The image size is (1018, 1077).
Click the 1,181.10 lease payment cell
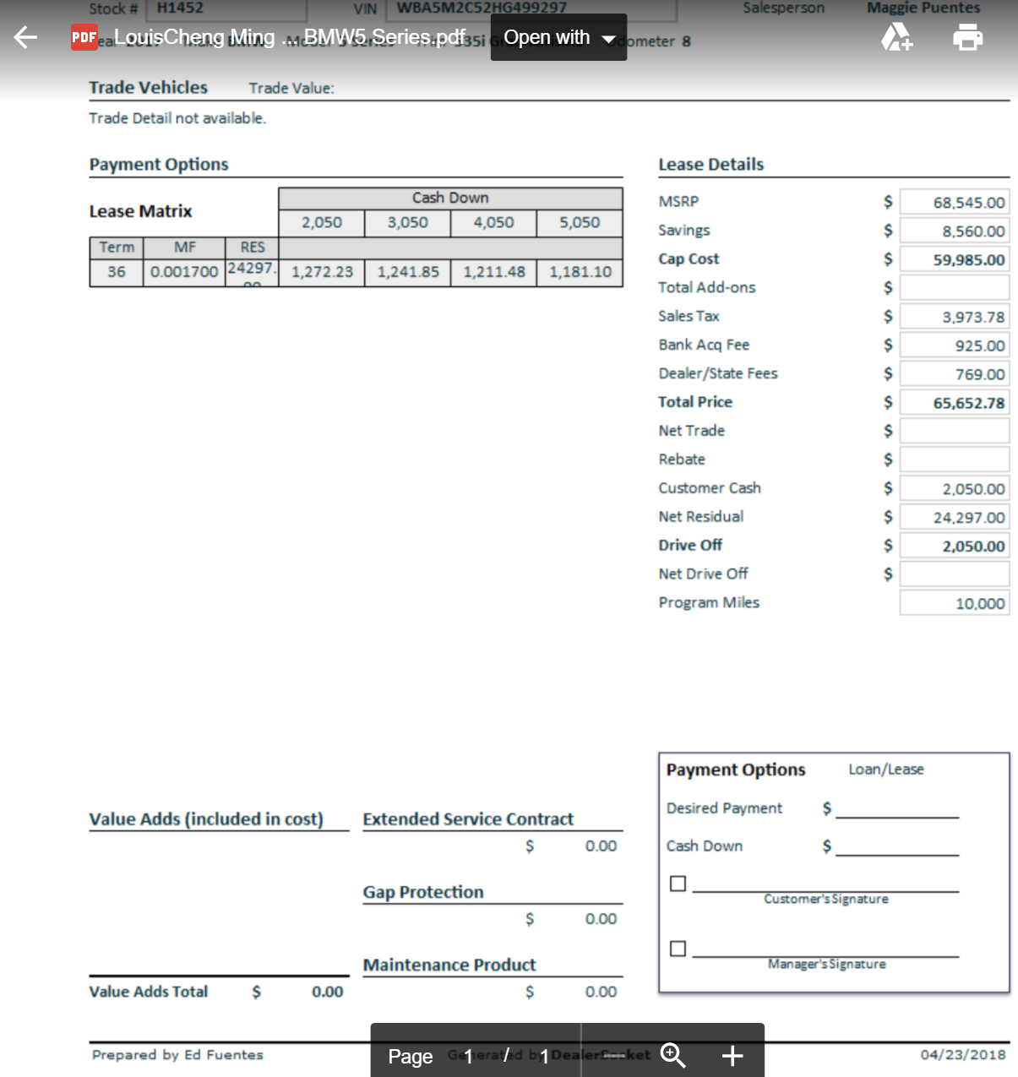tap(580, 272)
